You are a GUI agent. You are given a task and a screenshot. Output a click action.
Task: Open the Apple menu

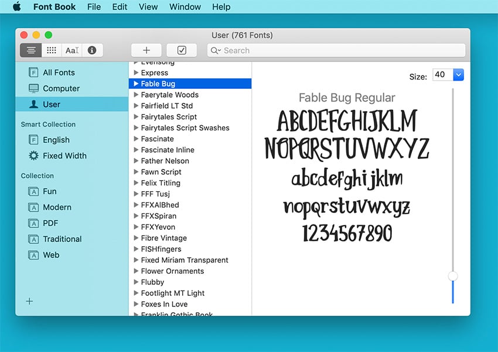click(x=17, y=6)
